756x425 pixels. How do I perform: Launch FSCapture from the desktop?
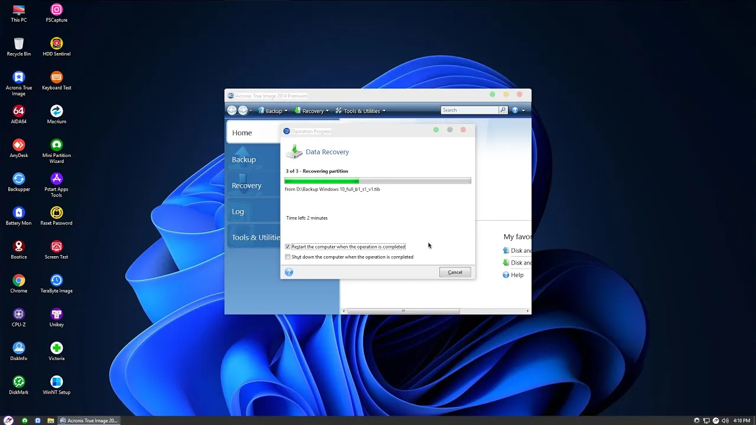[57, 13]
